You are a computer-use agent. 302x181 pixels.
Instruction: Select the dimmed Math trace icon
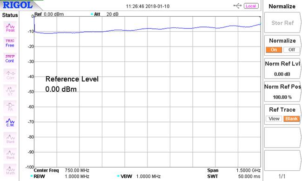pyautogui.click(x=10, y=170)
